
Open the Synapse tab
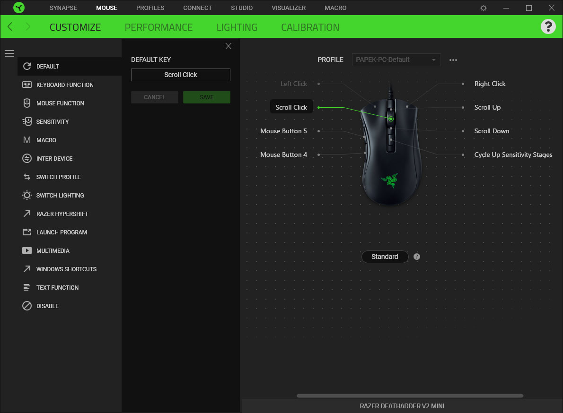(x=63, y=8)
